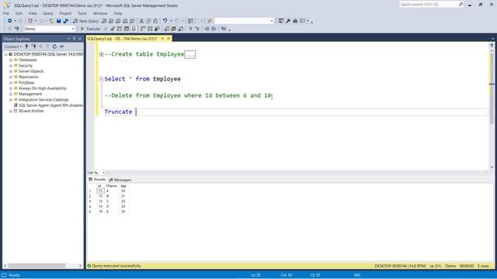
Task: Click the Truncate keyword in editor
Action: point(118,112)
